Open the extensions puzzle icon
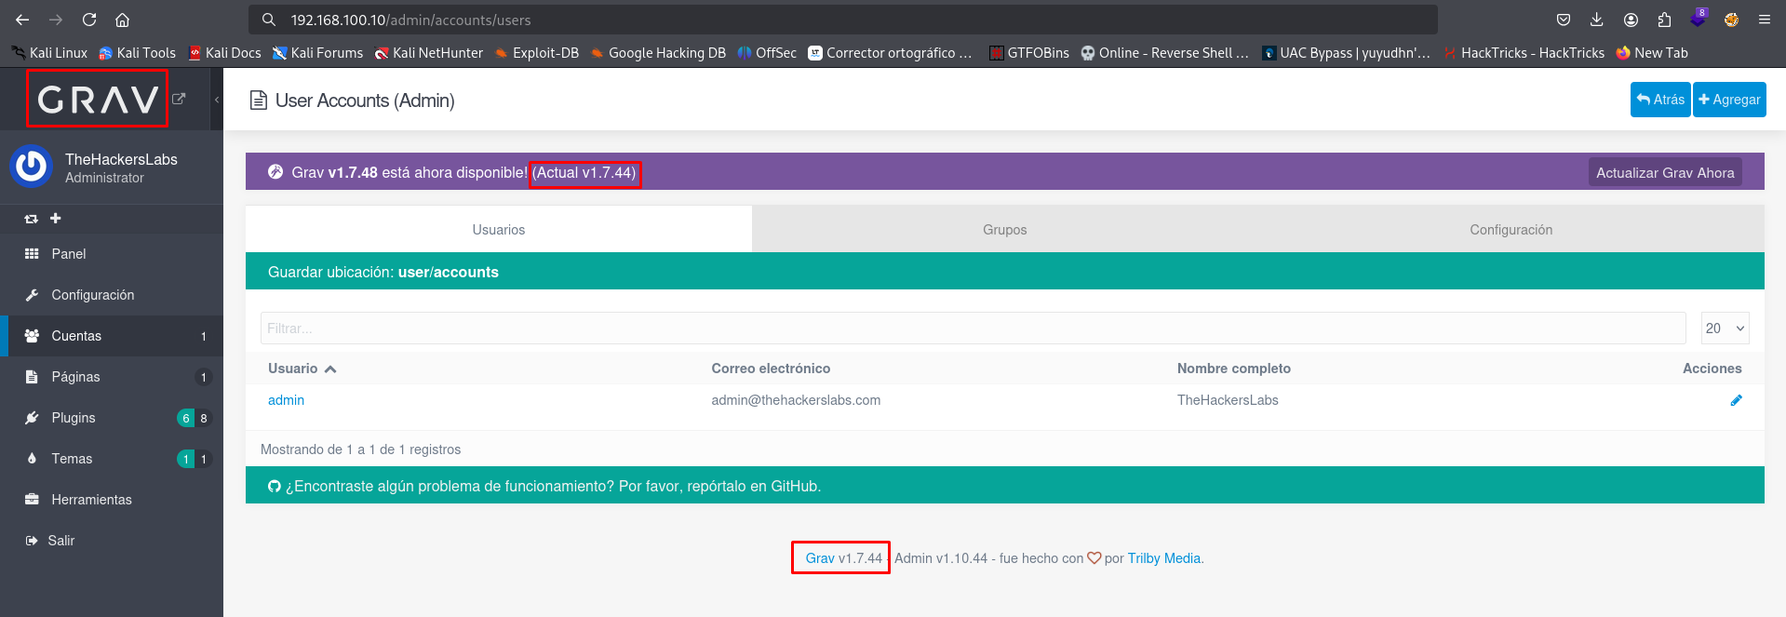This screenshot has height=617, width=1786. point(1664,20)
